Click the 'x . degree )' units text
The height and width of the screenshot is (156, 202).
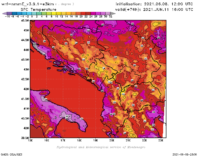pos(64,4)
